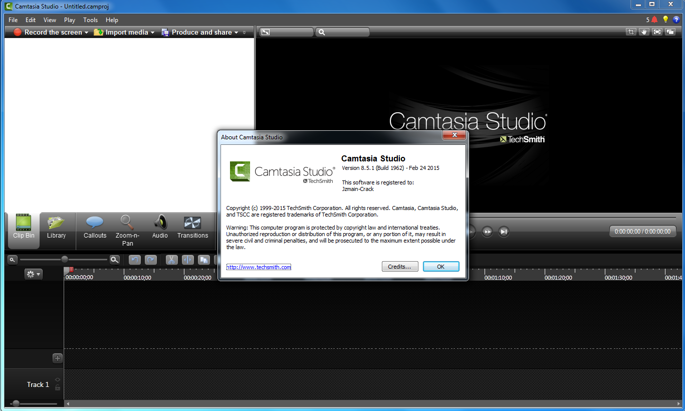Click the 0:00:00;00 time counter display
Viewport: 685px width, 411px height.
(642, 232)
